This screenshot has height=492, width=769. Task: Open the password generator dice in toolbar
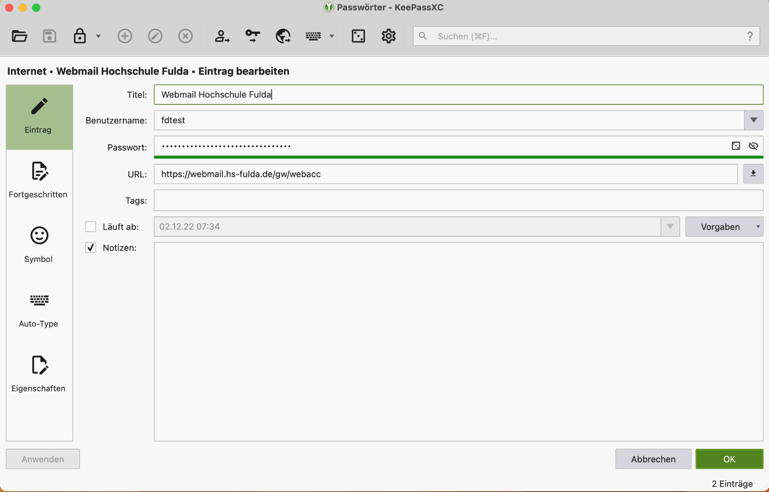(x=358, y=36)
